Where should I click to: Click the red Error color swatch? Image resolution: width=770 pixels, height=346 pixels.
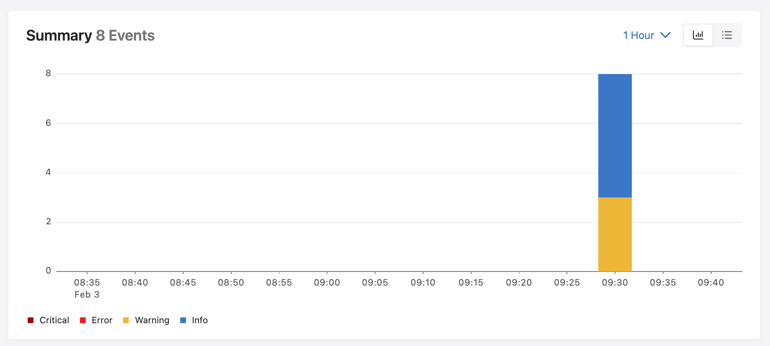tap(83, 320)
